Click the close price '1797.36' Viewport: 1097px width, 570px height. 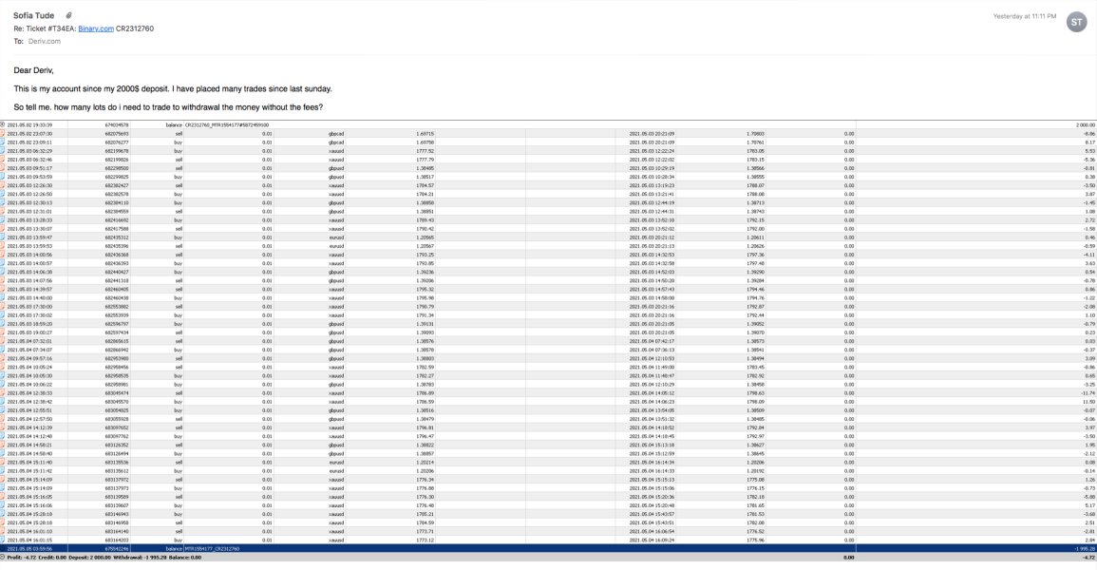click(x=755, y=255)
